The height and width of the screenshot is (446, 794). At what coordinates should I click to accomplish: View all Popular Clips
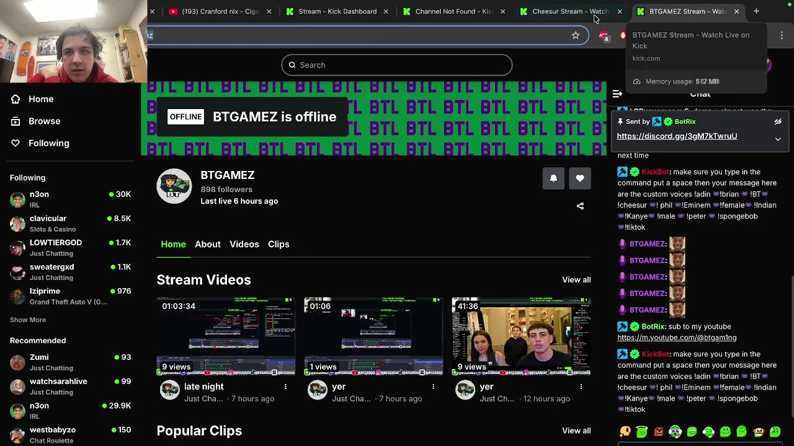pos(576,431)
